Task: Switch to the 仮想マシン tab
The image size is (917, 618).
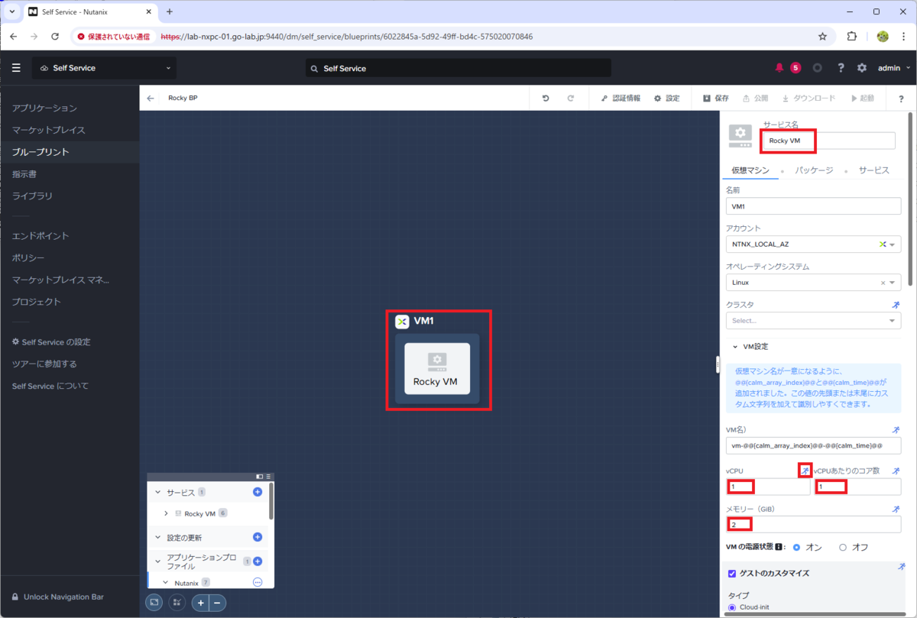Action: pos(750,170)
